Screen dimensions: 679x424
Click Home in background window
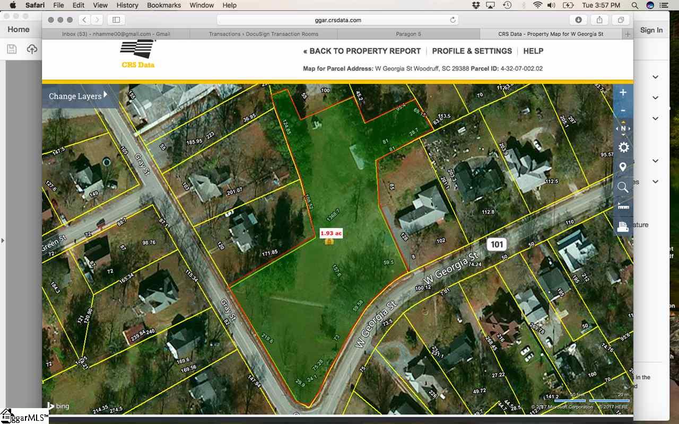click(19, 30)
